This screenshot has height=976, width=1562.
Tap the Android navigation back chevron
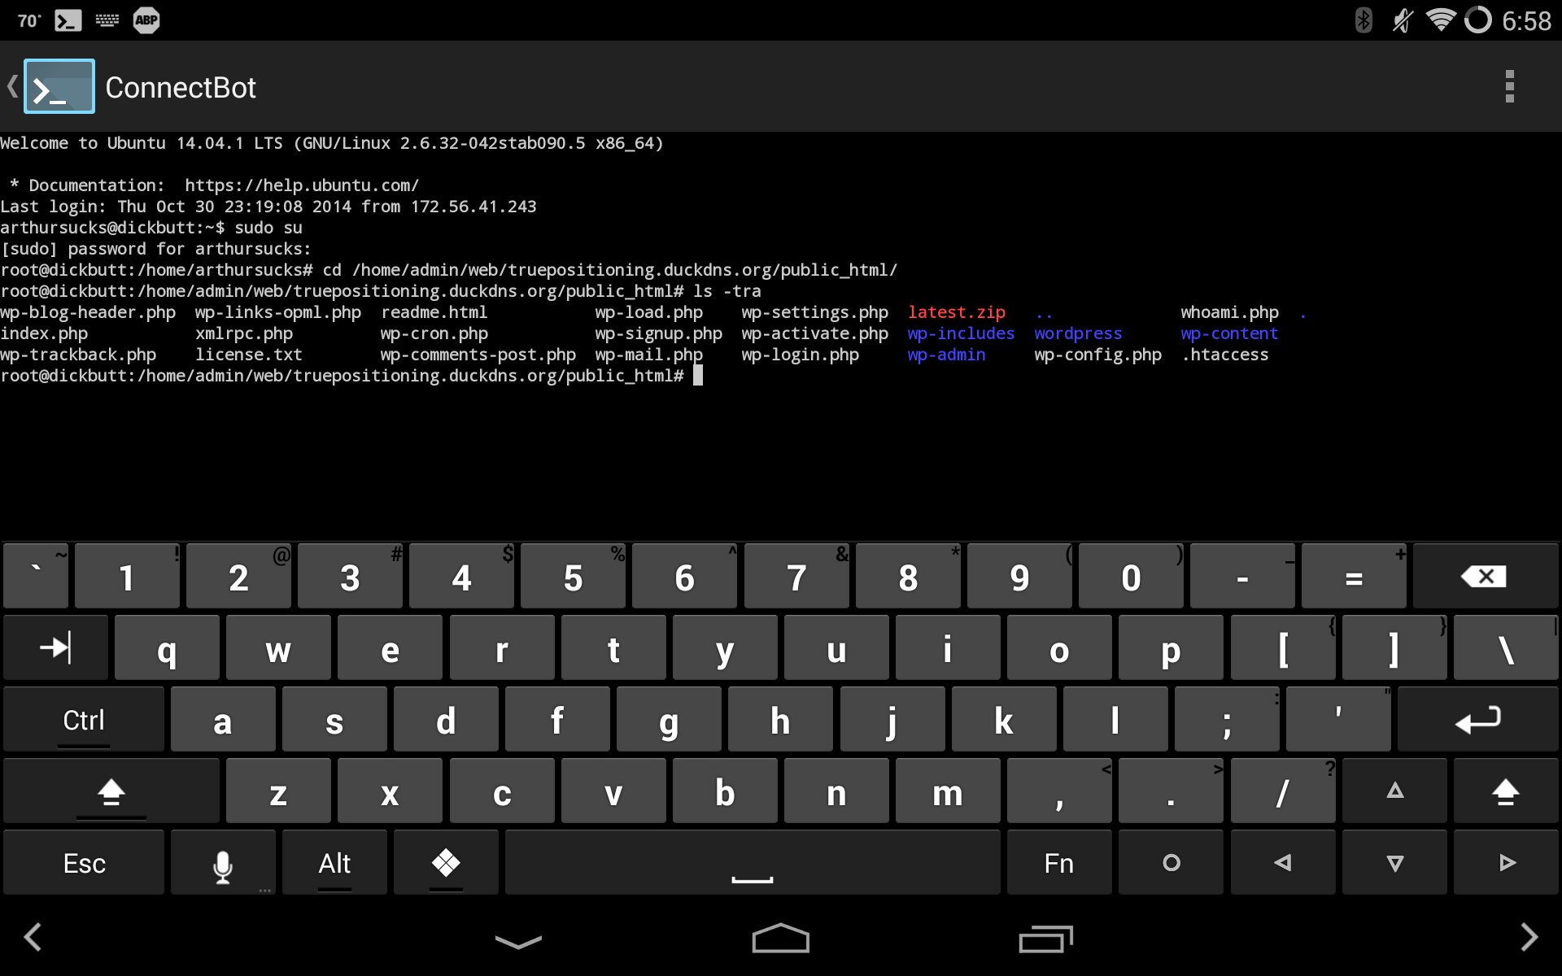pyautogui.click(x=33, y=937)
